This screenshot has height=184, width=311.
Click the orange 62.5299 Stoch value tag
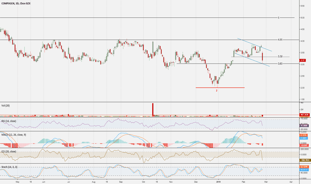point(304,167)
